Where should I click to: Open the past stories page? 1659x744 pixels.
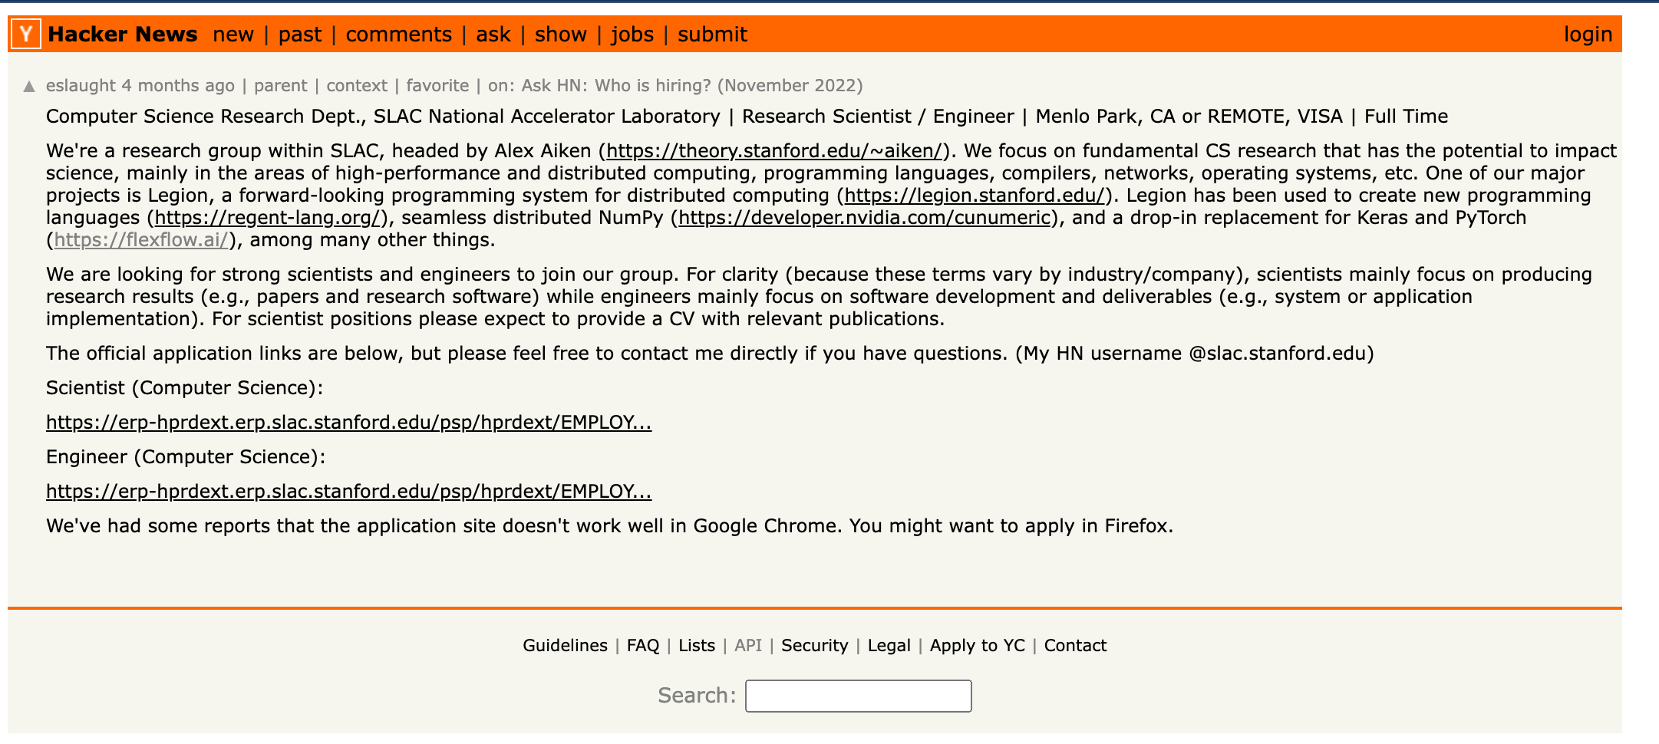(300, 35)
